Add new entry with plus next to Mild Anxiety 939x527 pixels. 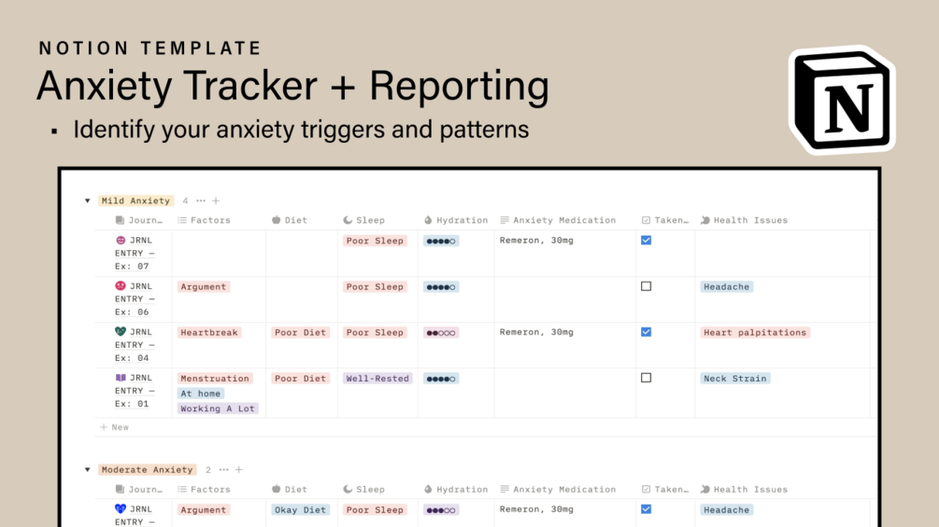point(216,201)
